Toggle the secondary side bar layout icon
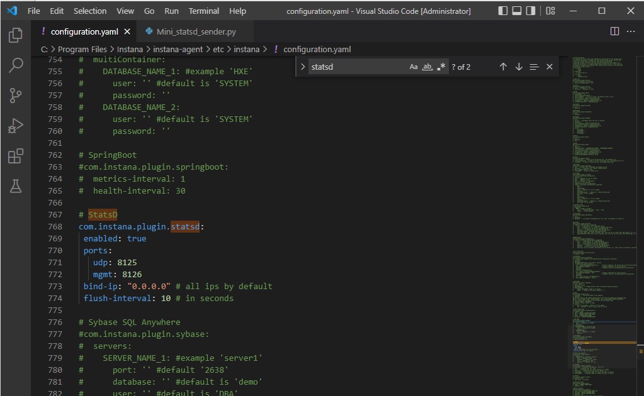 (x=531, y=11)
